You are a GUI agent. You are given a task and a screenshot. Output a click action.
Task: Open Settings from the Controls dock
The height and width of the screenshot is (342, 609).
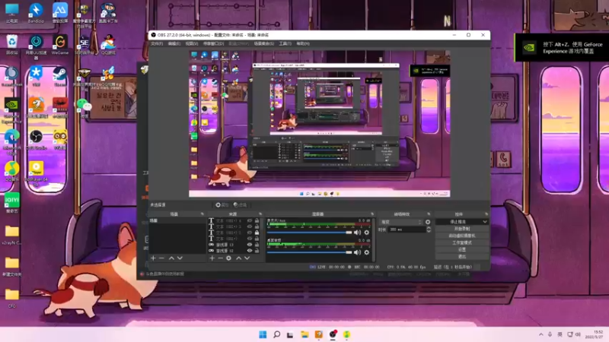462,250
